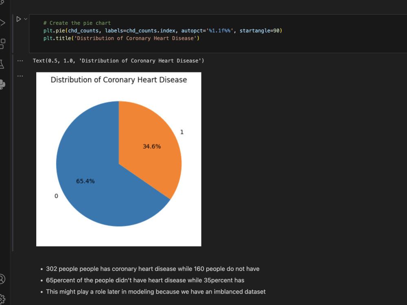Click the '302 people' bullet in markdown

[x=153, y=269]
